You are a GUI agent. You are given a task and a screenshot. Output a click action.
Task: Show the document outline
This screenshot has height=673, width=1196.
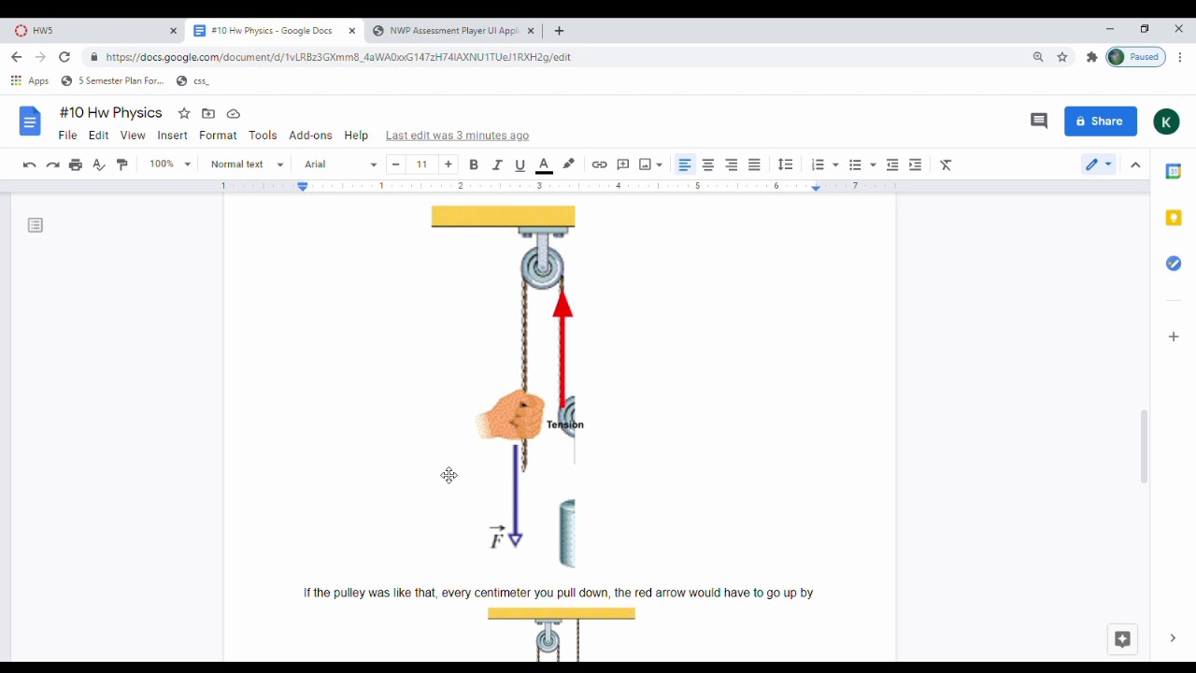[36, 225]
